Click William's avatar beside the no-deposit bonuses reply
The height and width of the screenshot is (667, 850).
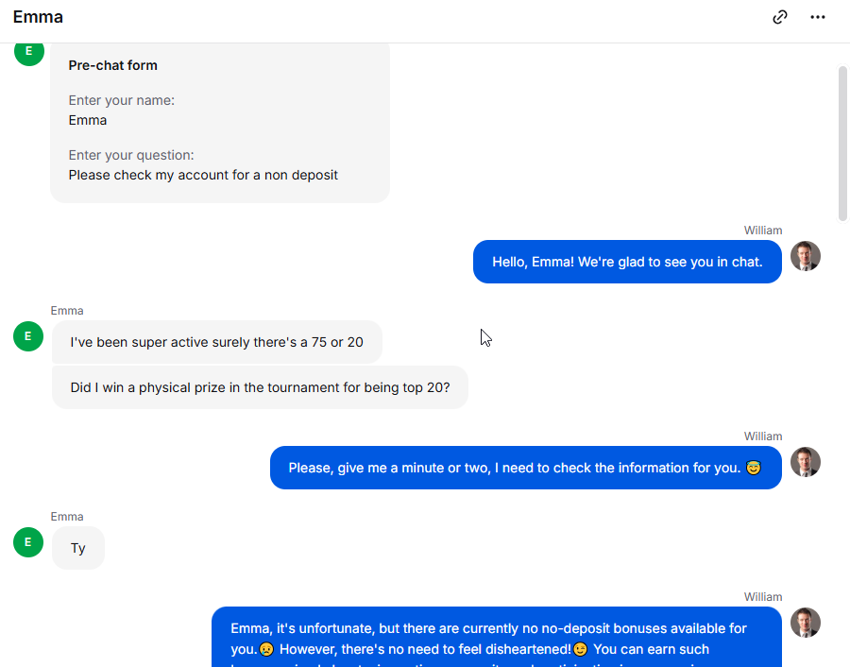click(x=805, y=623)
